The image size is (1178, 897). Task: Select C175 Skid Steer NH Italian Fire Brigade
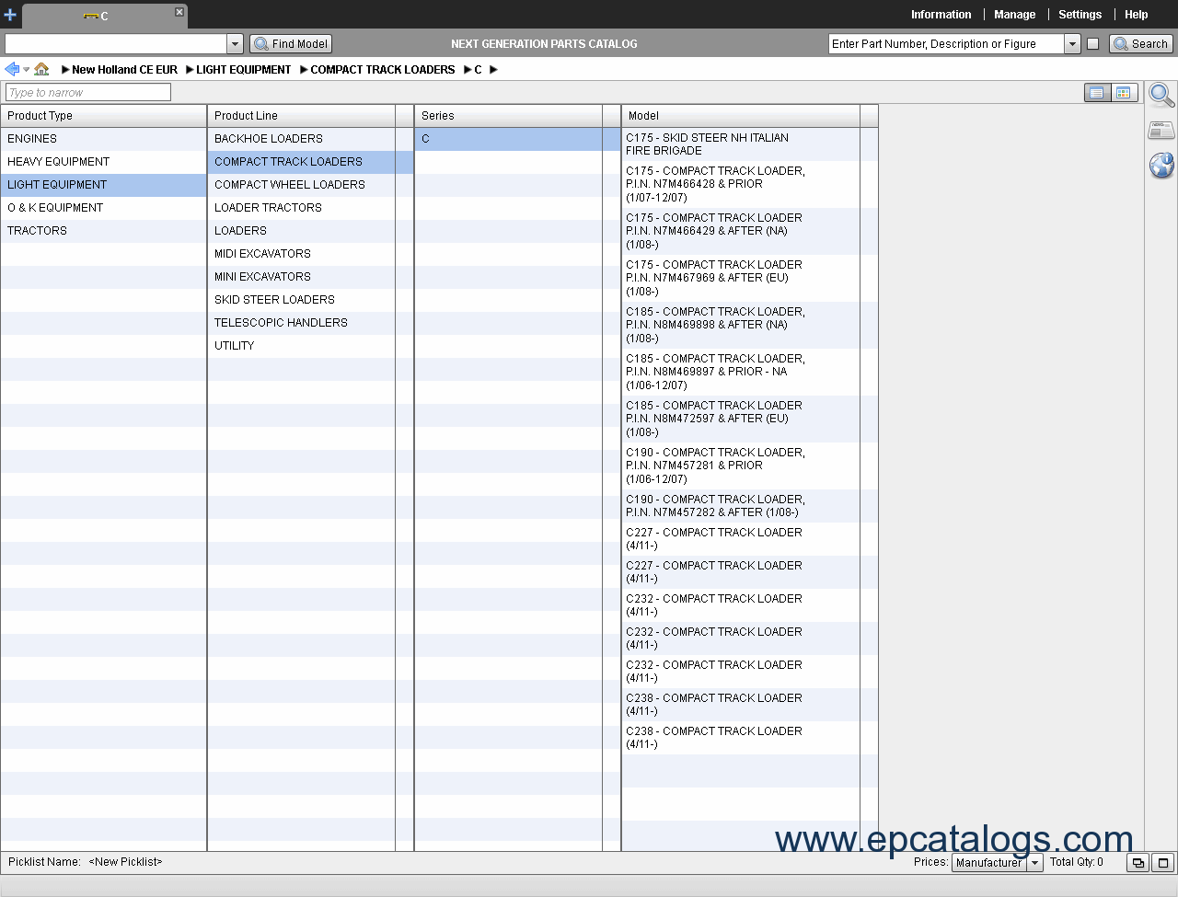tap(750, 144)
